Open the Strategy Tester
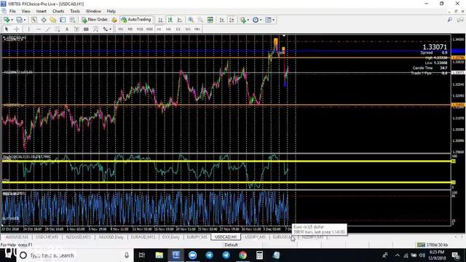The width and height of the screenshot is (466, 262). (73, 20)
